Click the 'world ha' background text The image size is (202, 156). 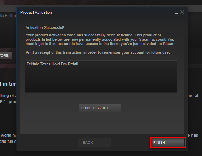click(9, 135)
